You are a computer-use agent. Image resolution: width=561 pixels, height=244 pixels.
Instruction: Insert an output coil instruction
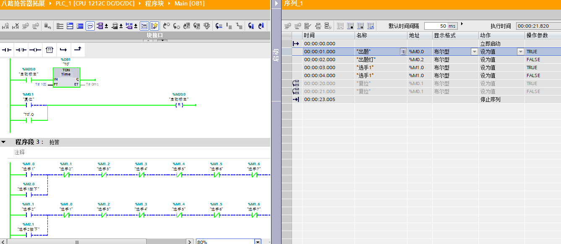point(35,50)
